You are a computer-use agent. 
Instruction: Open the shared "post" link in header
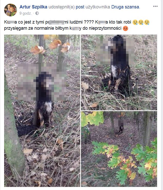pyautogui.click(x=80, y=7)
